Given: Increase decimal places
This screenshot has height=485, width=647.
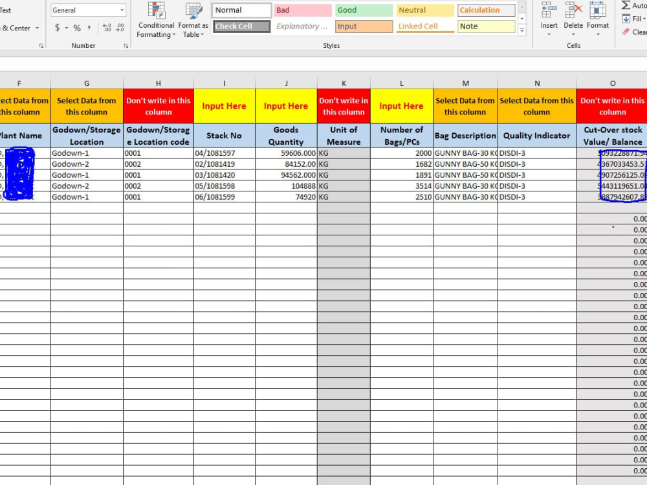Looking at the screenshot, I should pos(107,28).
